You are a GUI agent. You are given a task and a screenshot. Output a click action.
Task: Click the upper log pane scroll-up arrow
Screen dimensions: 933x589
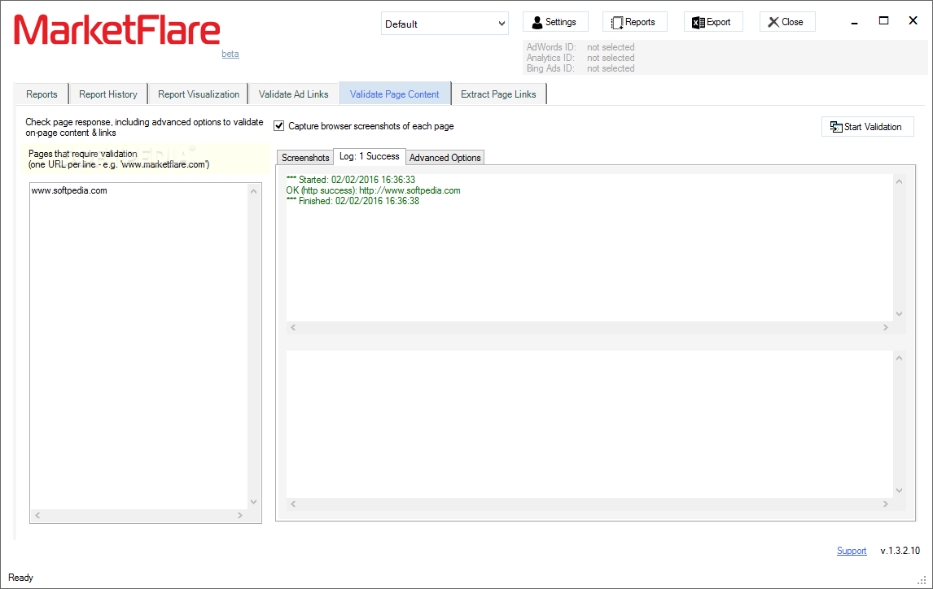899,181
